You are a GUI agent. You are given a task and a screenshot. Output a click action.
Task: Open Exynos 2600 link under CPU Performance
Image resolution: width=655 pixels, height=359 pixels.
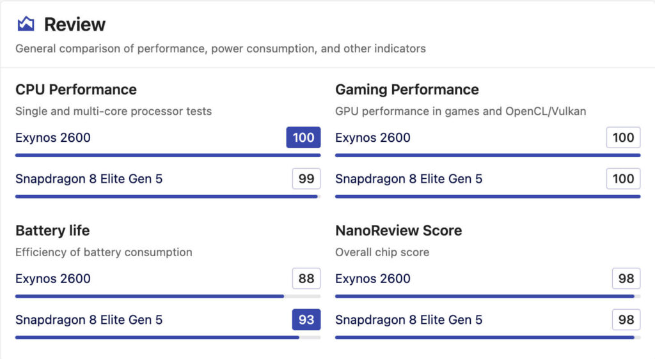click(x=53, y=137)
